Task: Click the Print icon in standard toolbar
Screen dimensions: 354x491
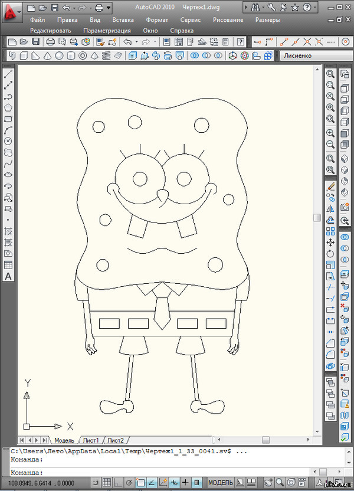Action: point(51,42)
